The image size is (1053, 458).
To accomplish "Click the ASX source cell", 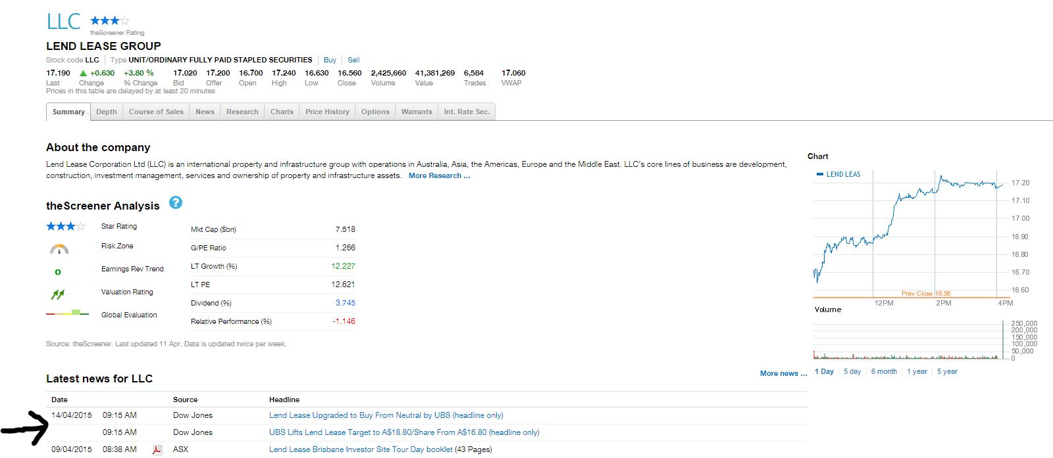I will coord(180,449).
